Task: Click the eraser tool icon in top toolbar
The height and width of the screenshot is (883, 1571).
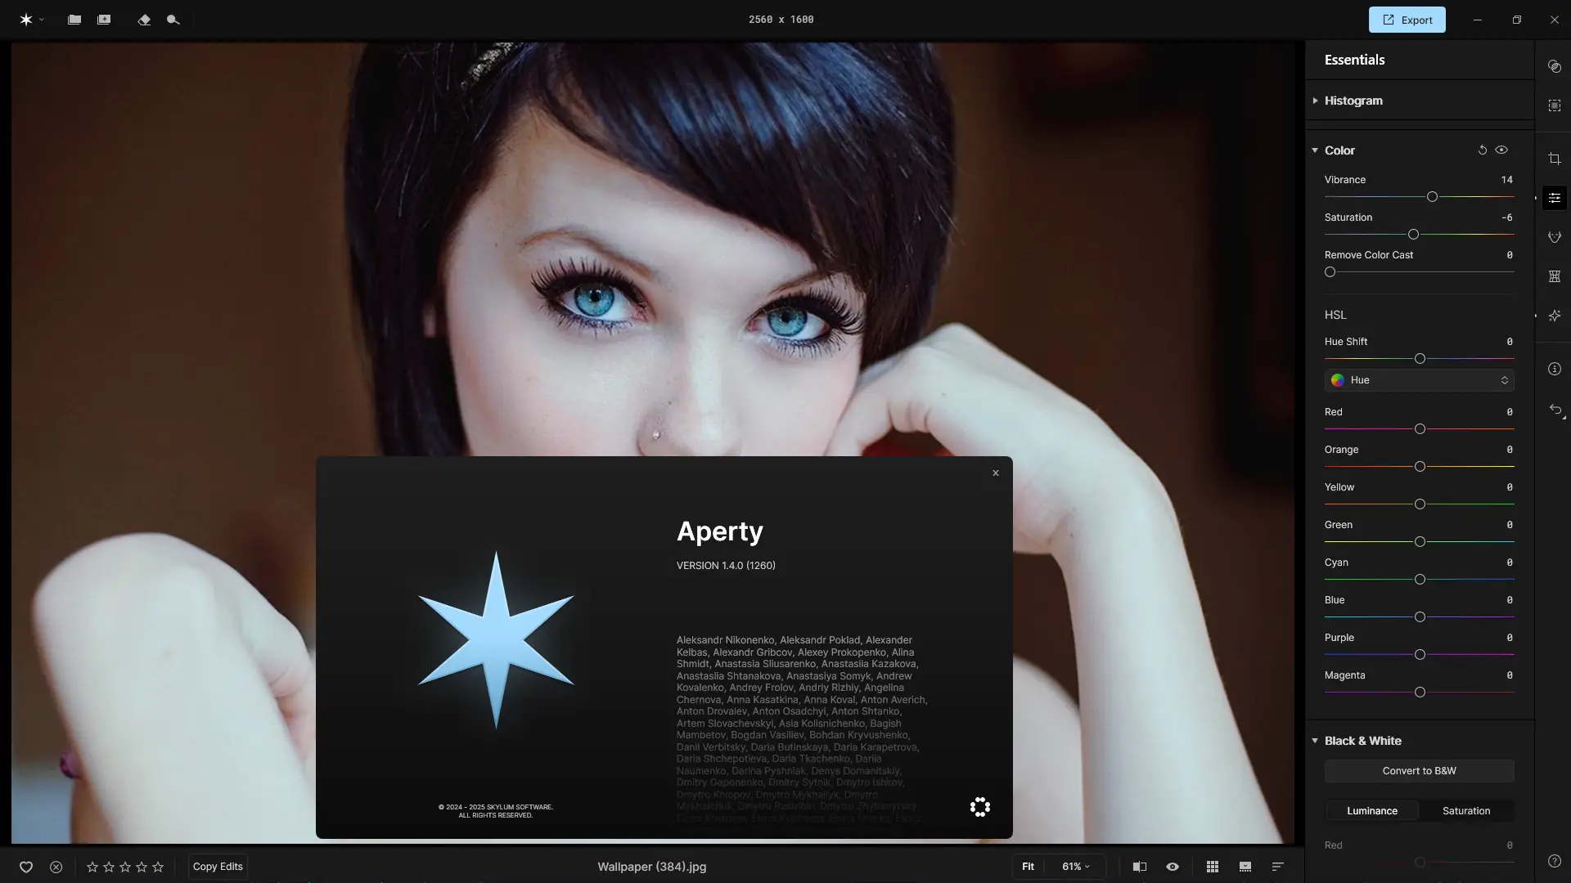Action: [144, 20]
